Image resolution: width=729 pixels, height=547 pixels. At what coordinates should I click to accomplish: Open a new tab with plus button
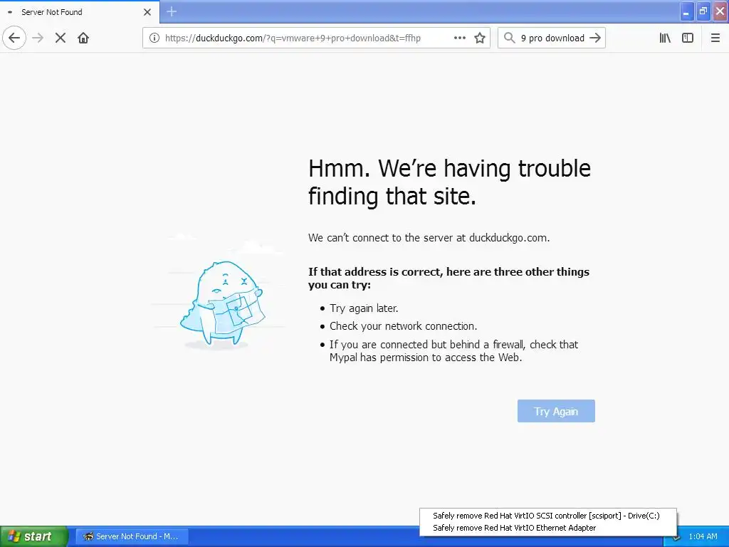172,11
